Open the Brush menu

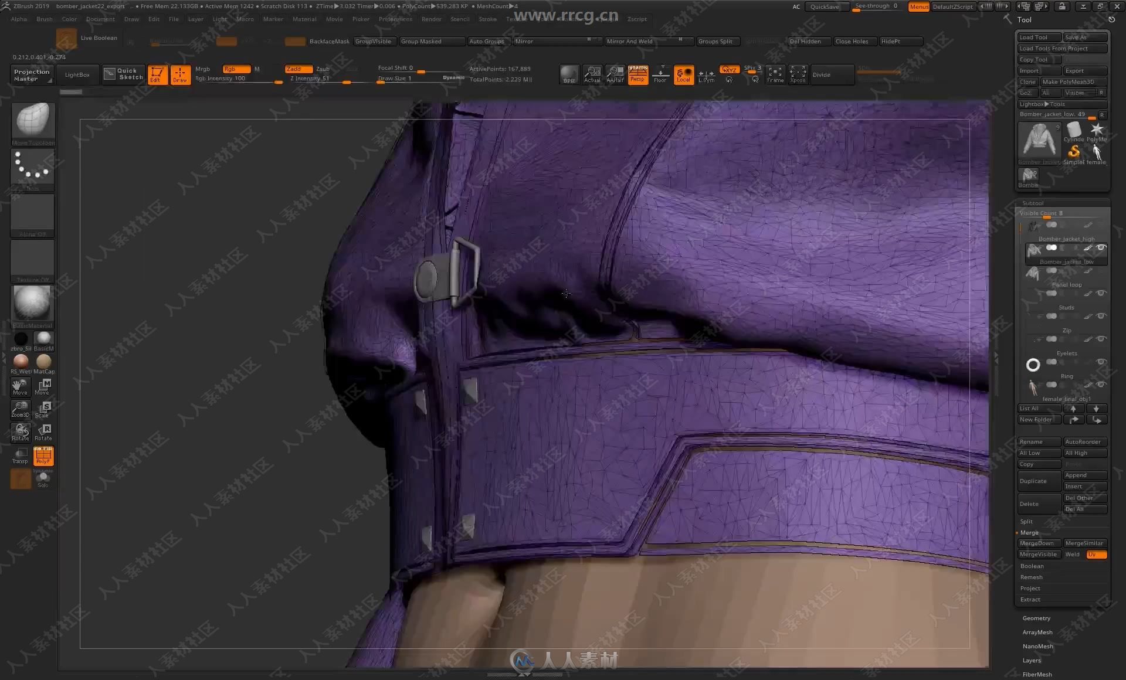(x=44, y=19)
